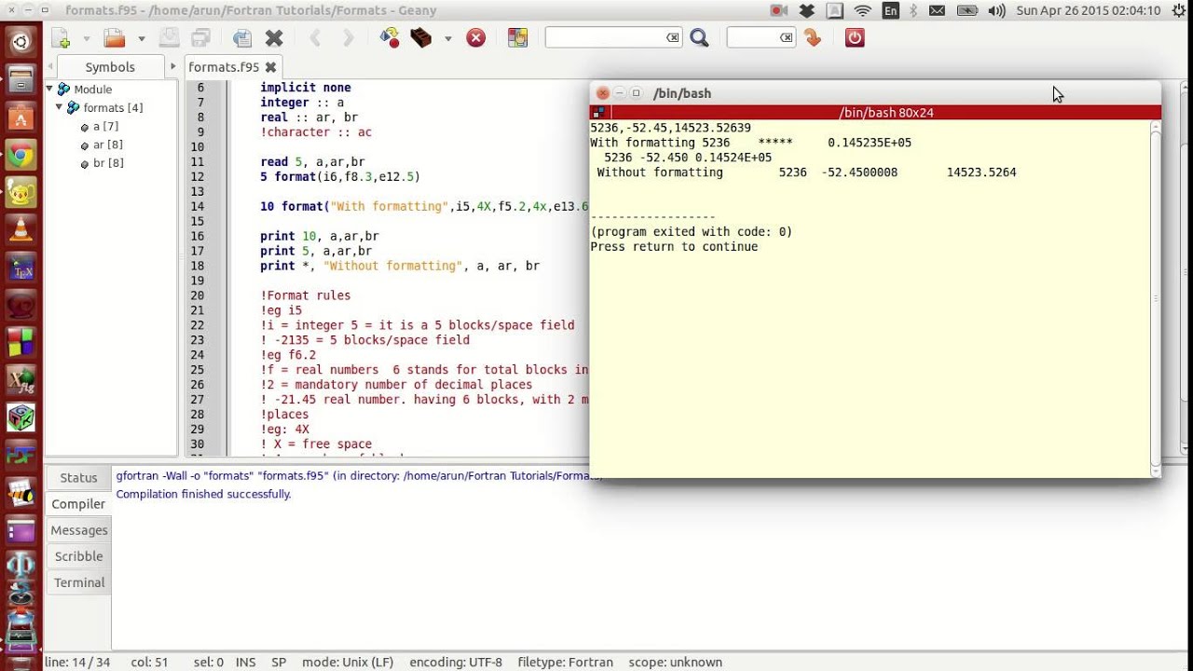Create a new file in Geany
The height and width of the screenshot is (671, 1193).
(61, 38)
